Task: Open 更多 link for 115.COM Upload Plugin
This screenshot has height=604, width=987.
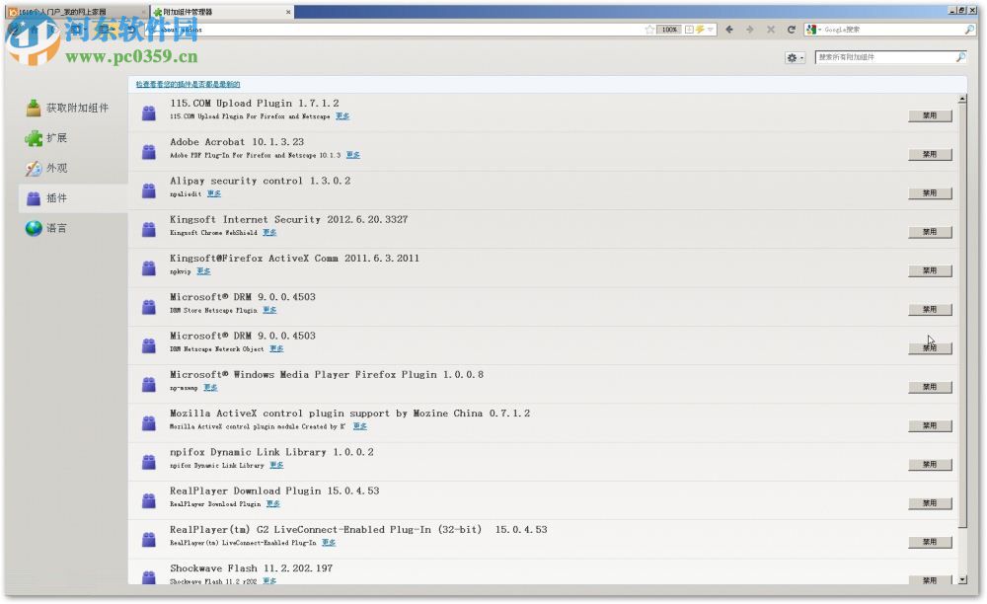Action: (342, 116)
